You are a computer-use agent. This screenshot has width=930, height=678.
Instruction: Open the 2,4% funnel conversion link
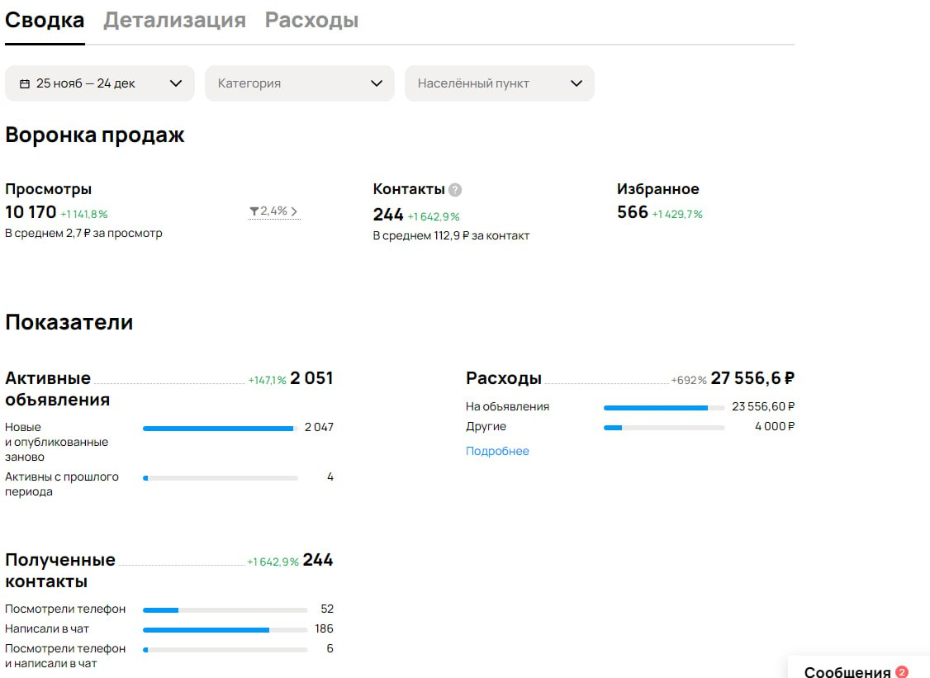click(274, 211)
